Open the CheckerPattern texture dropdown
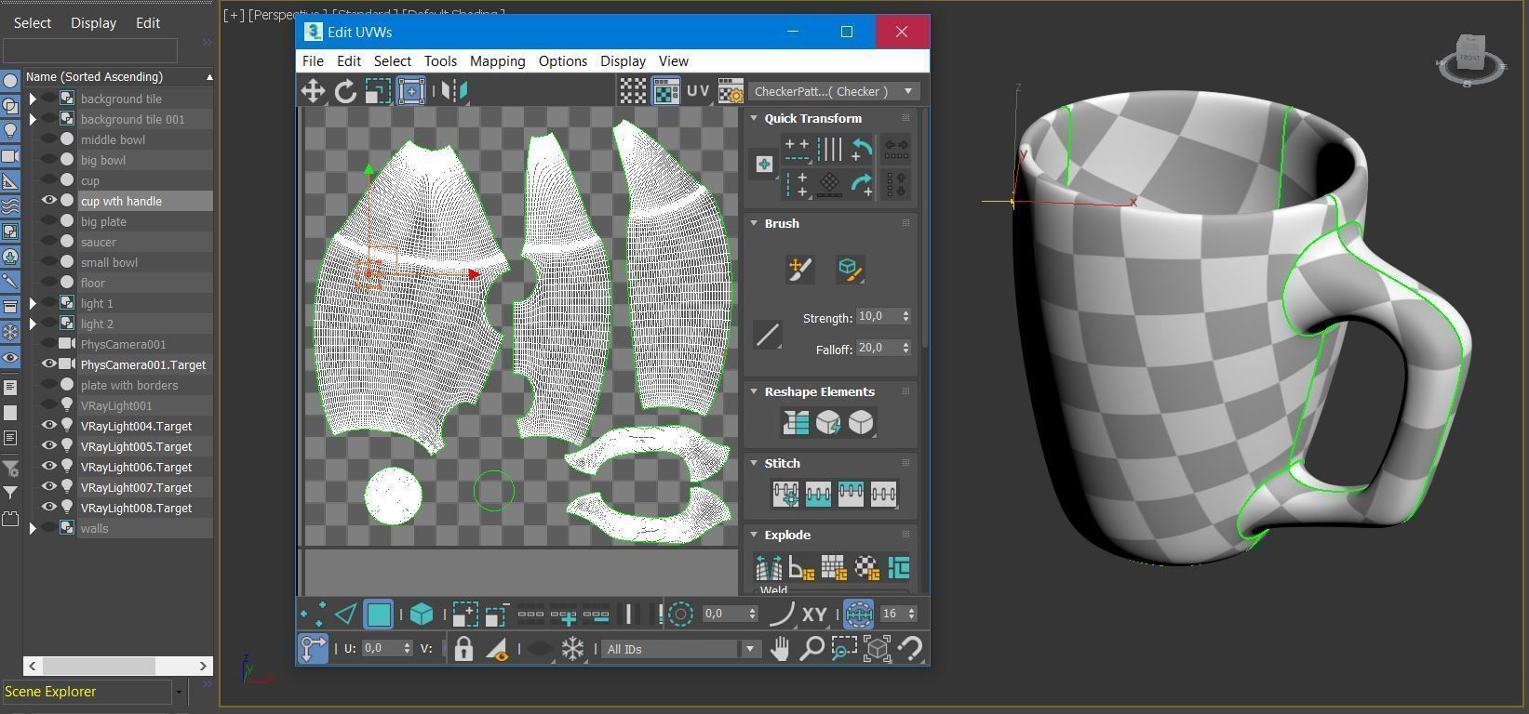The image size is (1529, 714). point(834,91)
